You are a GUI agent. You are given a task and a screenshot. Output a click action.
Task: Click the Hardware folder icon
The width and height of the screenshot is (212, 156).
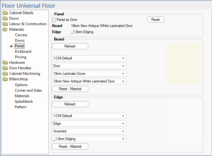coord(5,63)
